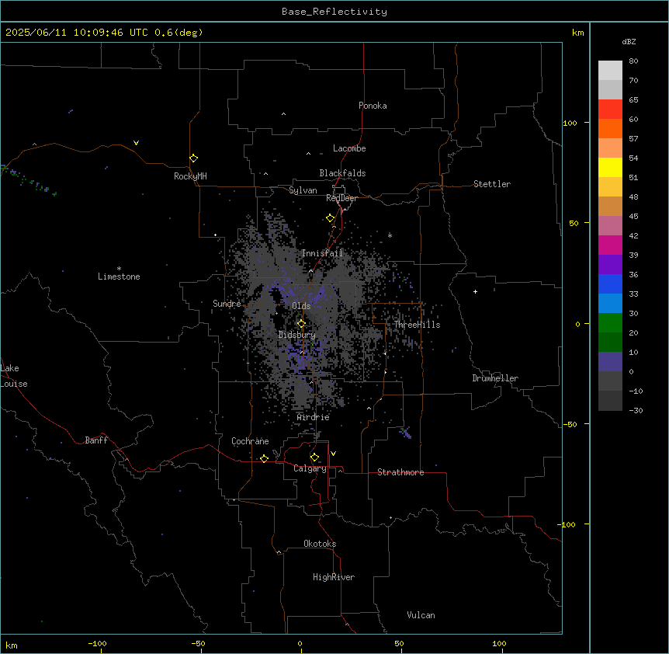Pick the magenta swatch in dBZ legend
This screenshot has height=654, width=669.
pyautogui.click(x=610, y=245)
